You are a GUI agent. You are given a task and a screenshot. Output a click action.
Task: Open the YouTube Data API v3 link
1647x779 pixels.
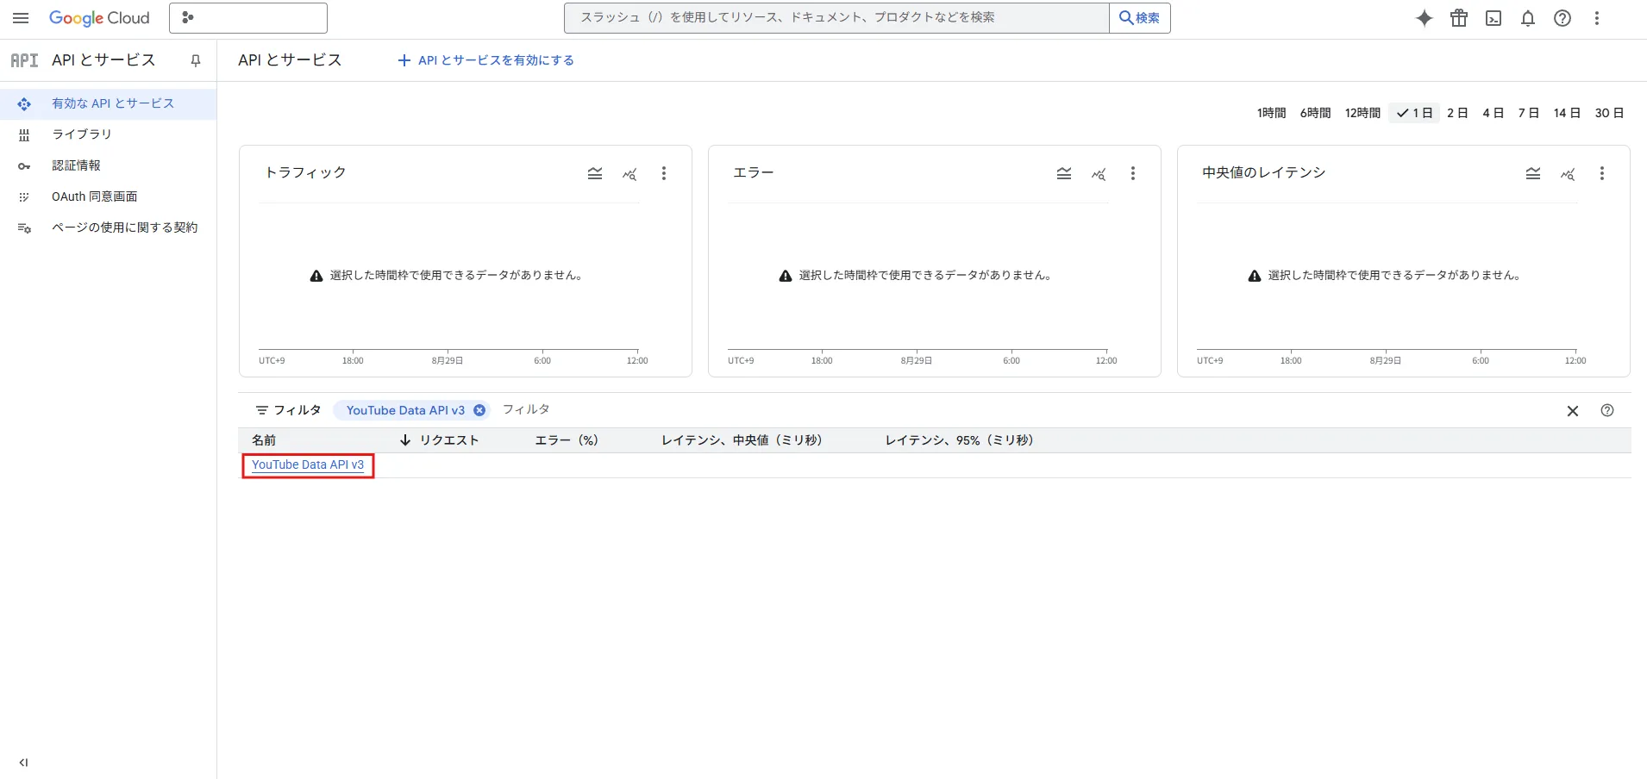point(308,464)
